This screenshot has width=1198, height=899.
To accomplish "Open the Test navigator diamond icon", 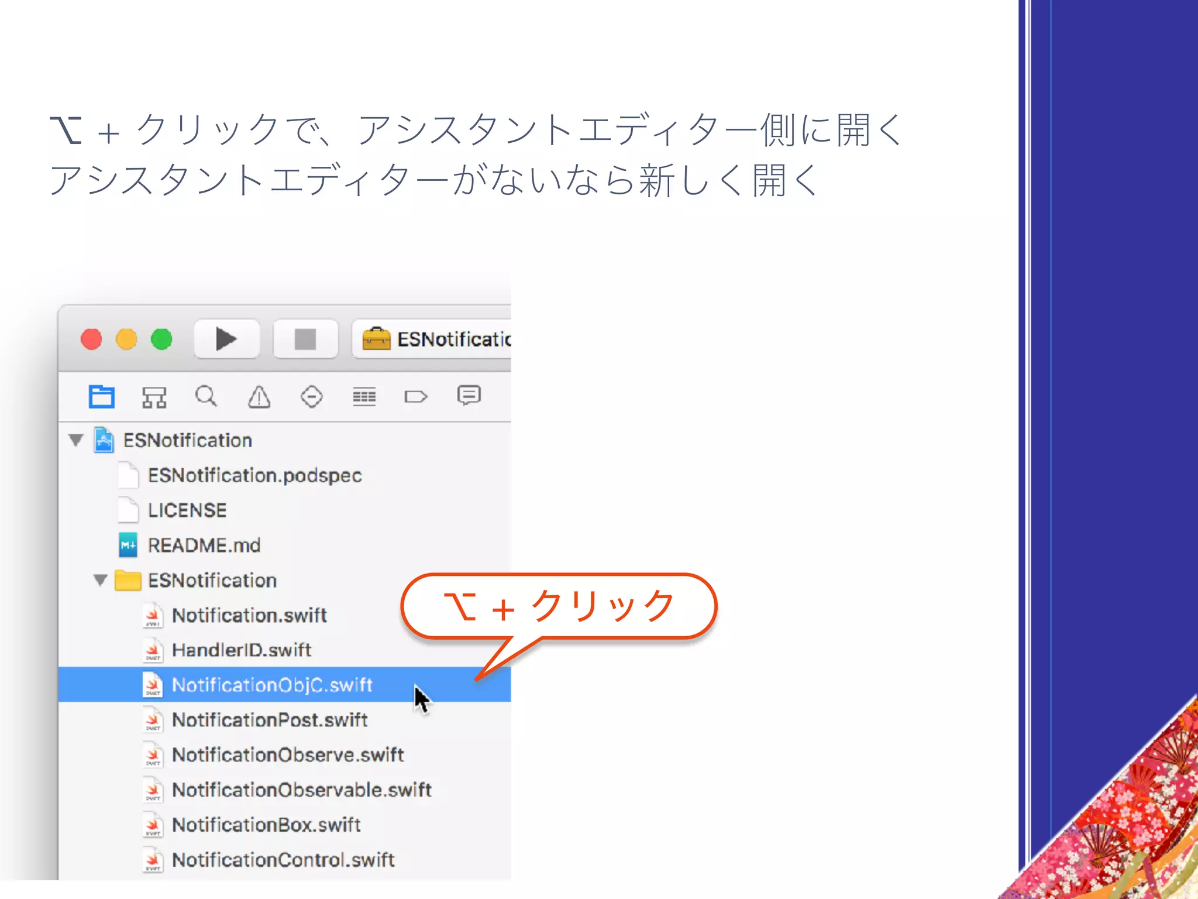I will click(x=311, y=397).
